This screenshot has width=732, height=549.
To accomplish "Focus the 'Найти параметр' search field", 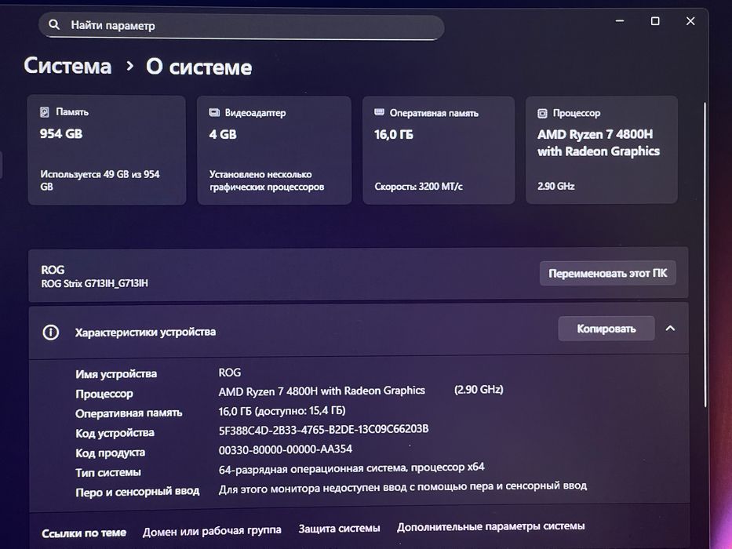I will 241,26.
